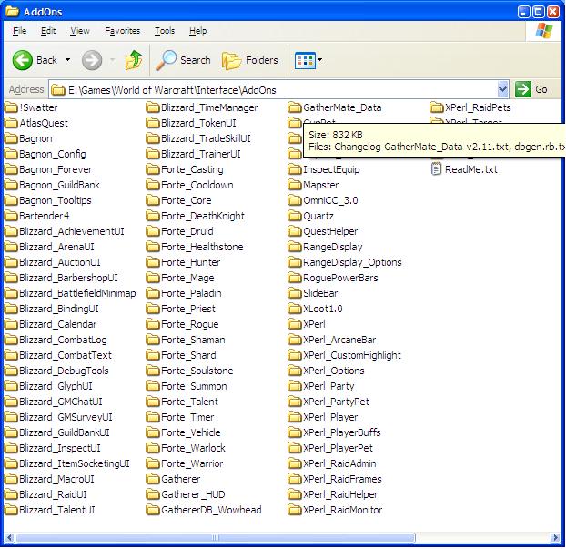Image resolution: width=566 pixels, height=549 pixels.
Task: Expand the address bar dropdown
Action: point(503,89)
